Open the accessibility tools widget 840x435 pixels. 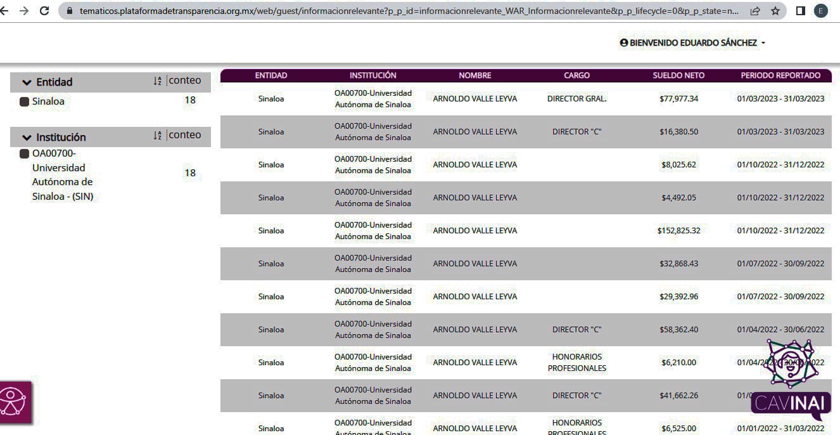14,402
